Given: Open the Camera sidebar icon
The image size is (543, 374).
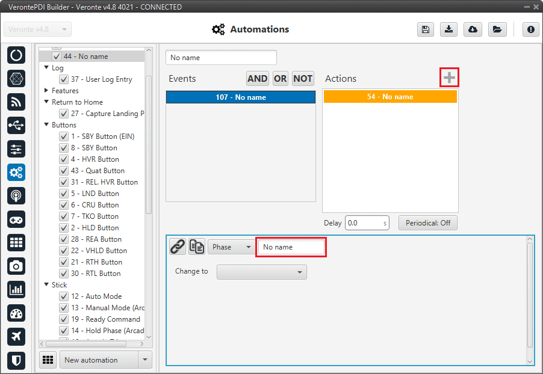Looking at the screenshot, I should point(16,266).
